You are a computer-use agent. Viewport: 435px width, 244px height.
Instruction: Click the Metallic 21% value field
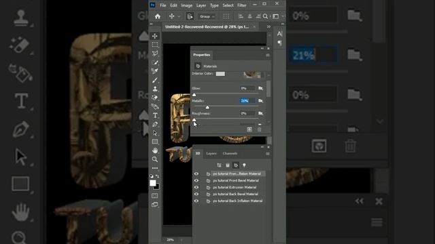click(x=247, y=101)
